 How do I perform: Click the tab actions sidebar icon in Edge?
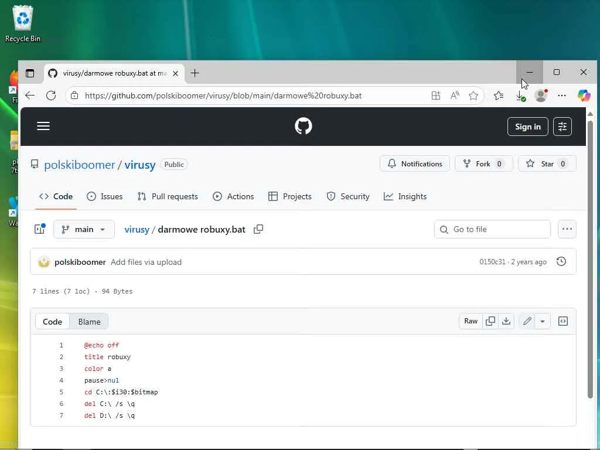tap(30, 73)
